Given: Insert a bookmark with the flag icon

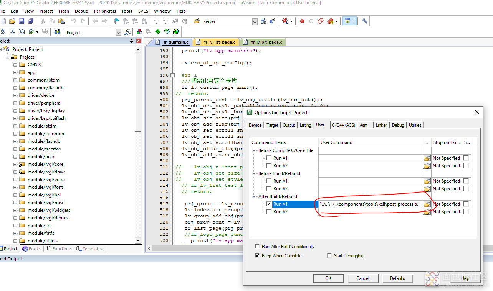Looking at the screenshot, I should pyautogui.click(x=116, y=21).
